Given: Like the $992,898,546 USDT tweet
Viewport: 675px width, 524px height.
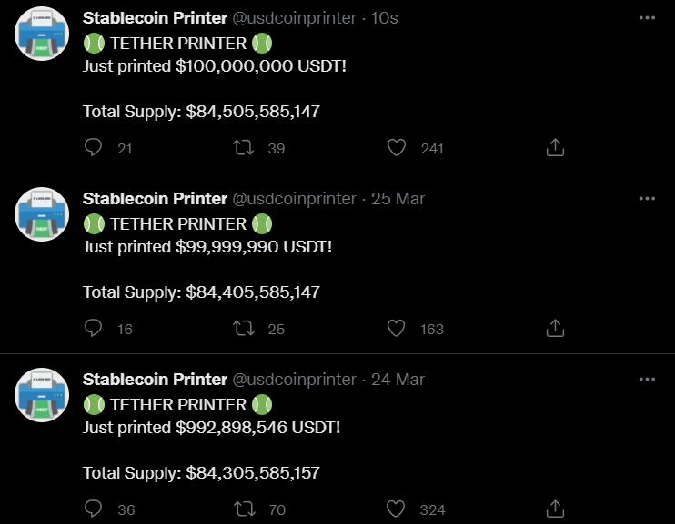Looking at the screenshot, I should click(396, 509).
